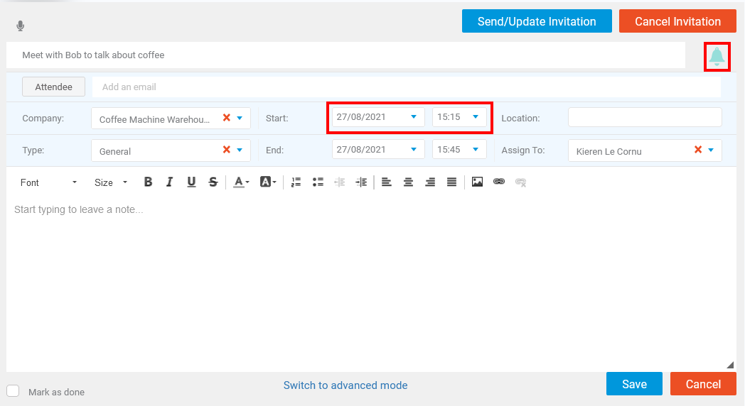
Task: Click the Add an email field
Action: pos(406,87)
